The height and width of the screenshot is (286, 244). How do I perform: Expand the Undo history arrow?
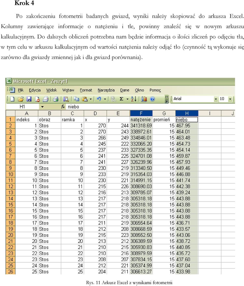[105, 99]
